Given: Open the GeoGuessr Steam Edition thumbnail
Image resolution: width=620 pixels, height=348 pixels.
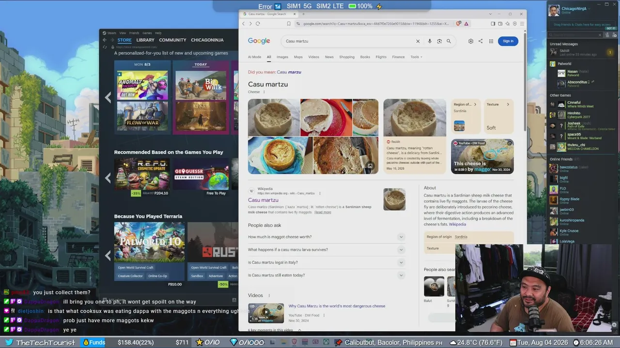Looking at the screenshot, I should 201,174.
